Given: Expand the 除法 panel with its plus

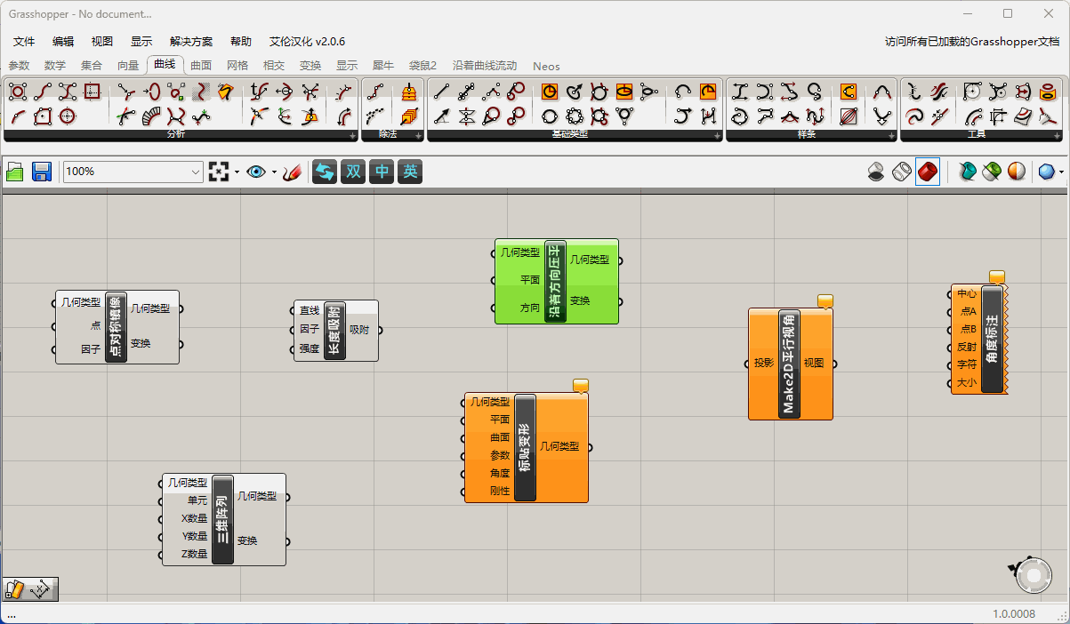Looking at the screenshot, I should click(417, 136).
